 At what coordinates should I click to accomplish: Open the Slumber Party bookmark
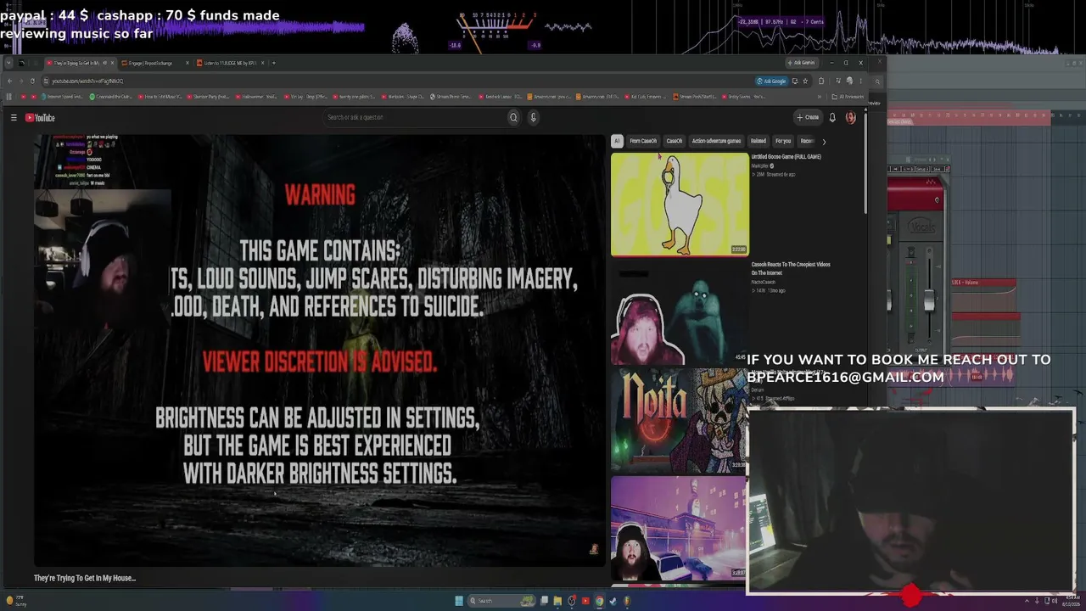coord(210,97)
